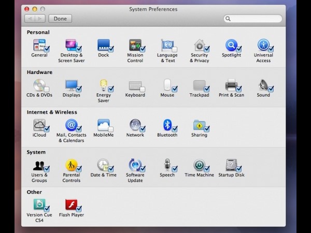This screenshot has height=233, width=311.
Task: Open Mail, Contacts & Calendars icon
Action: [x=71, y=125]
